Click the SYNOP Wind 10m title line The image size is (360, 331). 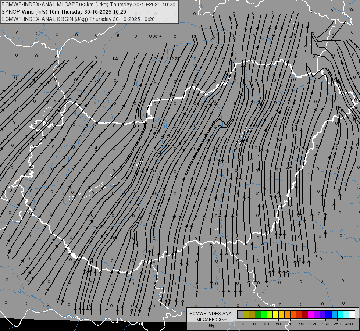click(x=64, y=12)
